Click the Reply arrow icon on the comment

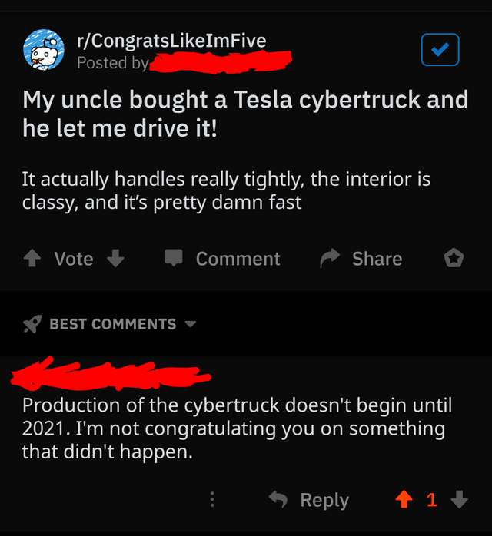[x=278, y=499]
